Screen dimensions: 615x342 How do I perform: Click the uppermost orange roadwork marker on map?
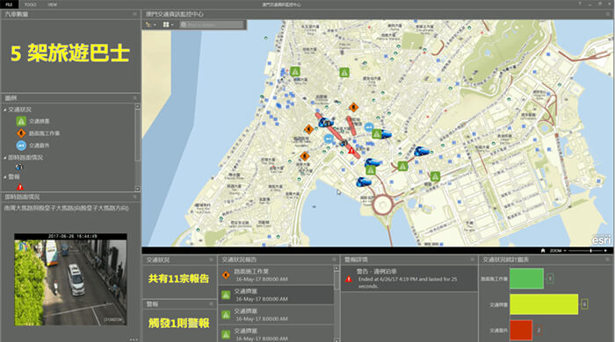coord(353,107)
